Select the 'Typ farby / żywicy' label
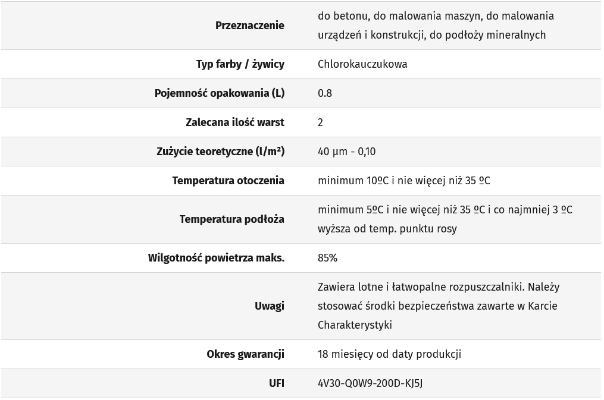Viewport: 604px width, 400px height. tap(240, 64)
